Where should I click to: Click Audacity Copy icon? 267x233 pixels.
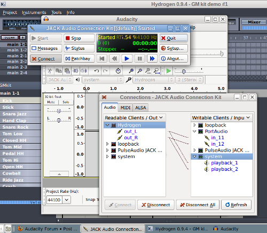click(x=58, y=71)
